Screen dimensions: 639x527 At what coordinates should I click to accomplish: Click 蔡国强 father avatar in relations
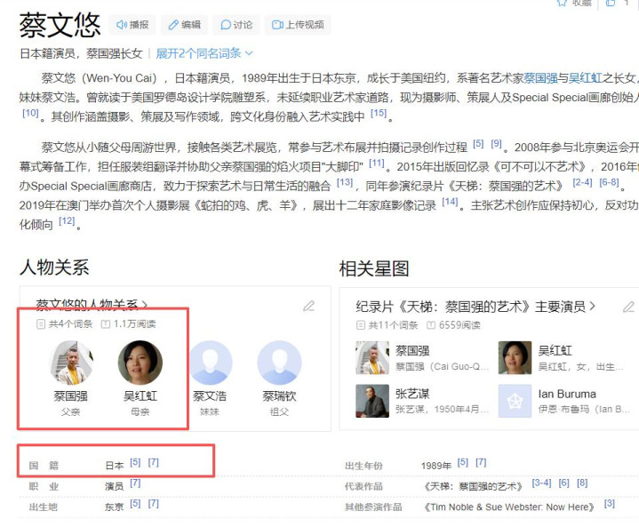71,363
